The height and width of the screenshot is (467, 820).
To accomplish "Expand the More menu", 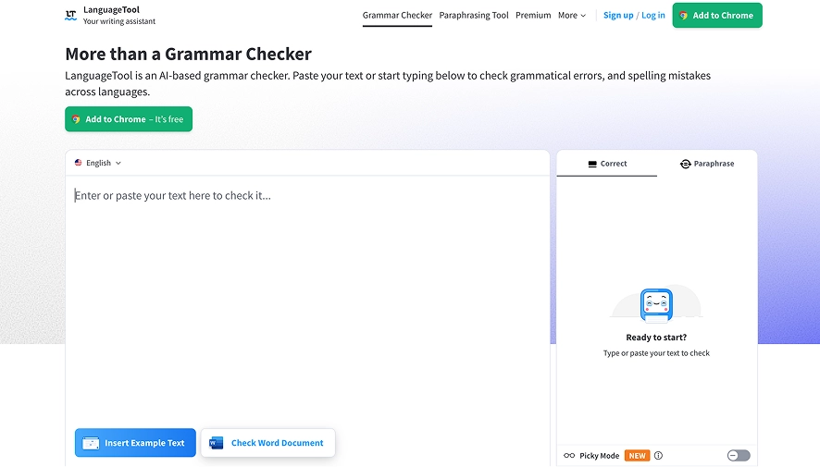I will (x=572, y=15).
